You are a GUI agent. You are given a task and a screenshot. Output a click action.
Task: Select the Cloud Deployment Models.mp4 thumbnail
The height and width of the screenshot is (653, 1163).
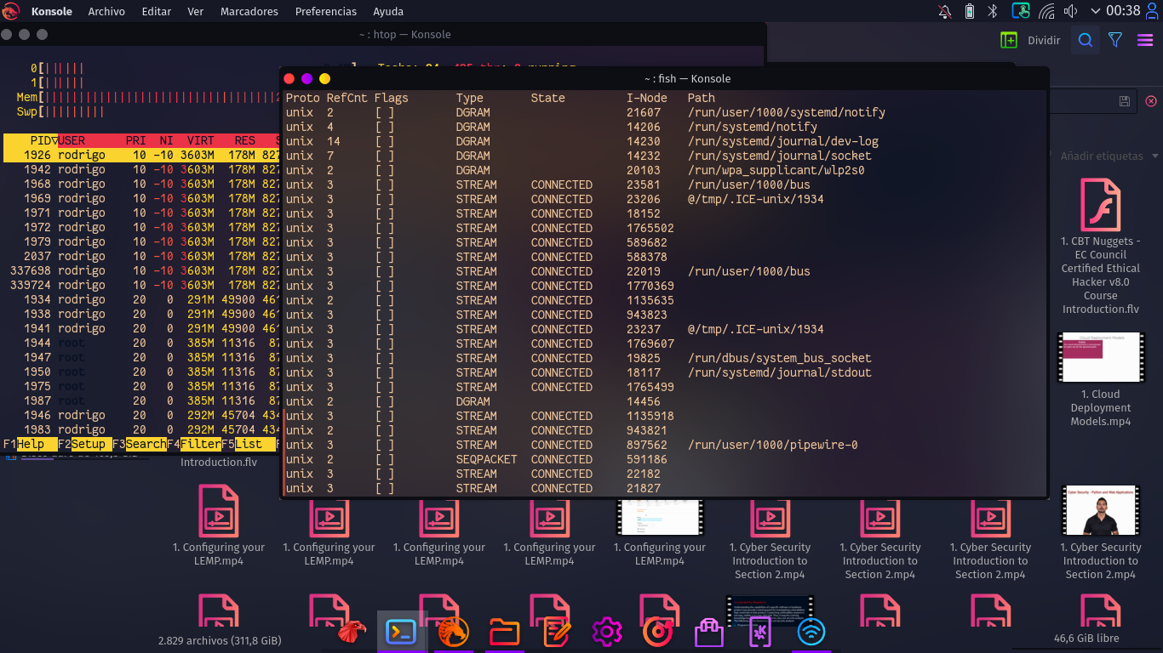click(x=1101, y=358)
